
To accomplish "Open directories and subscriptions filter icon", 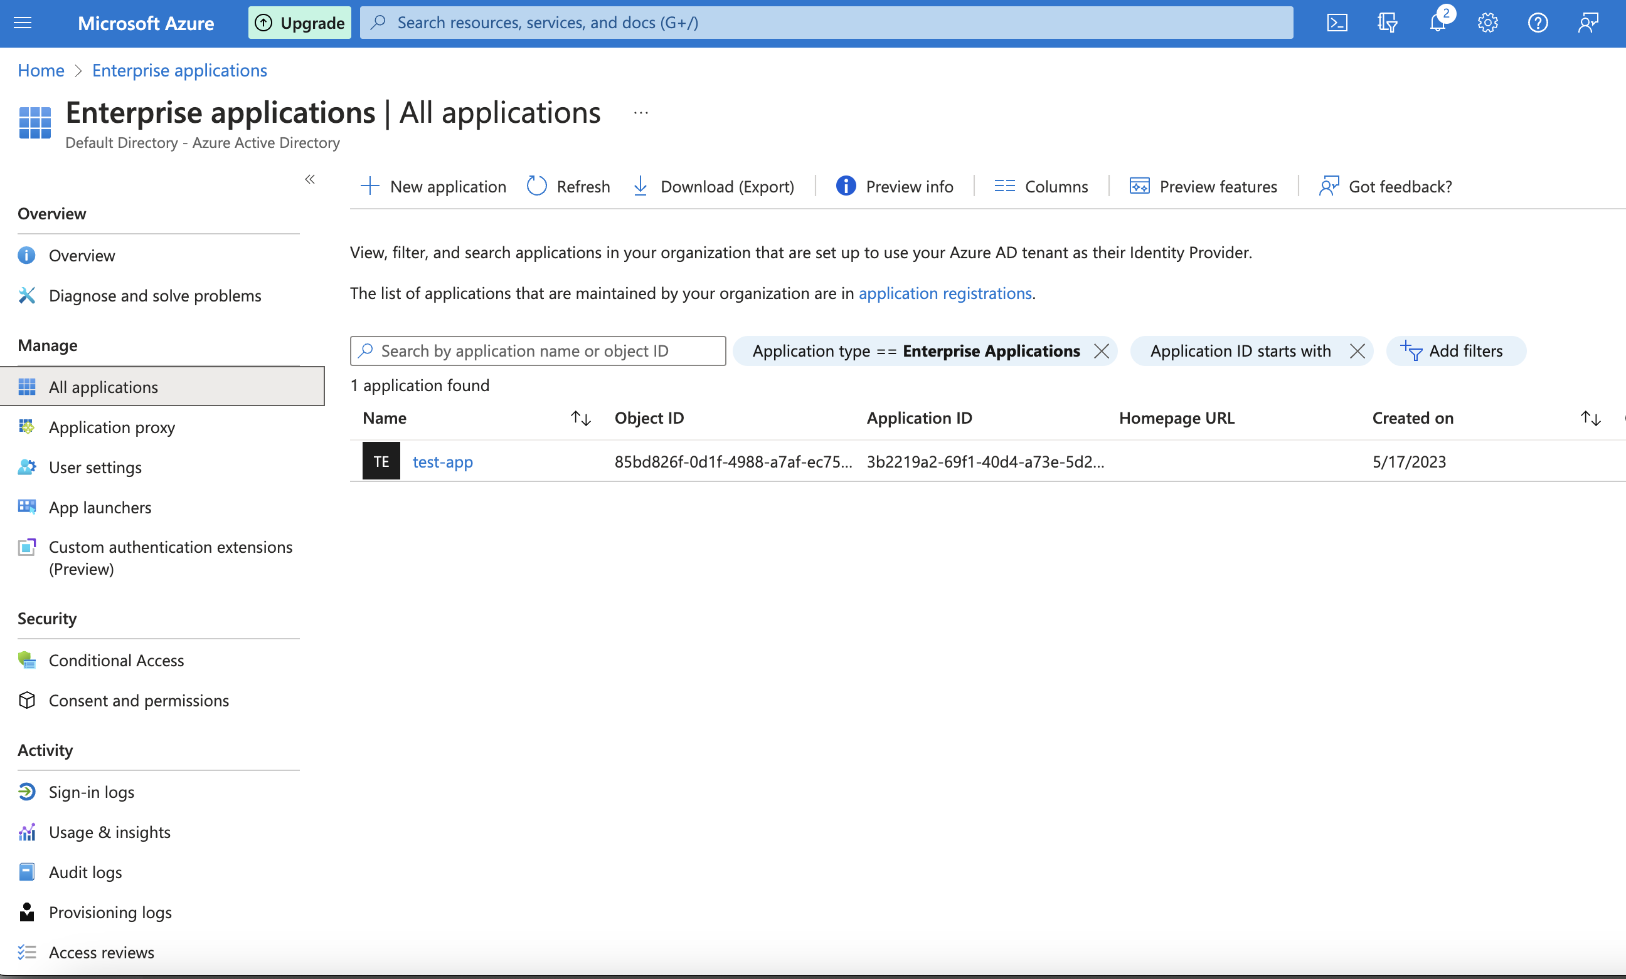I will pos(1387,23).
